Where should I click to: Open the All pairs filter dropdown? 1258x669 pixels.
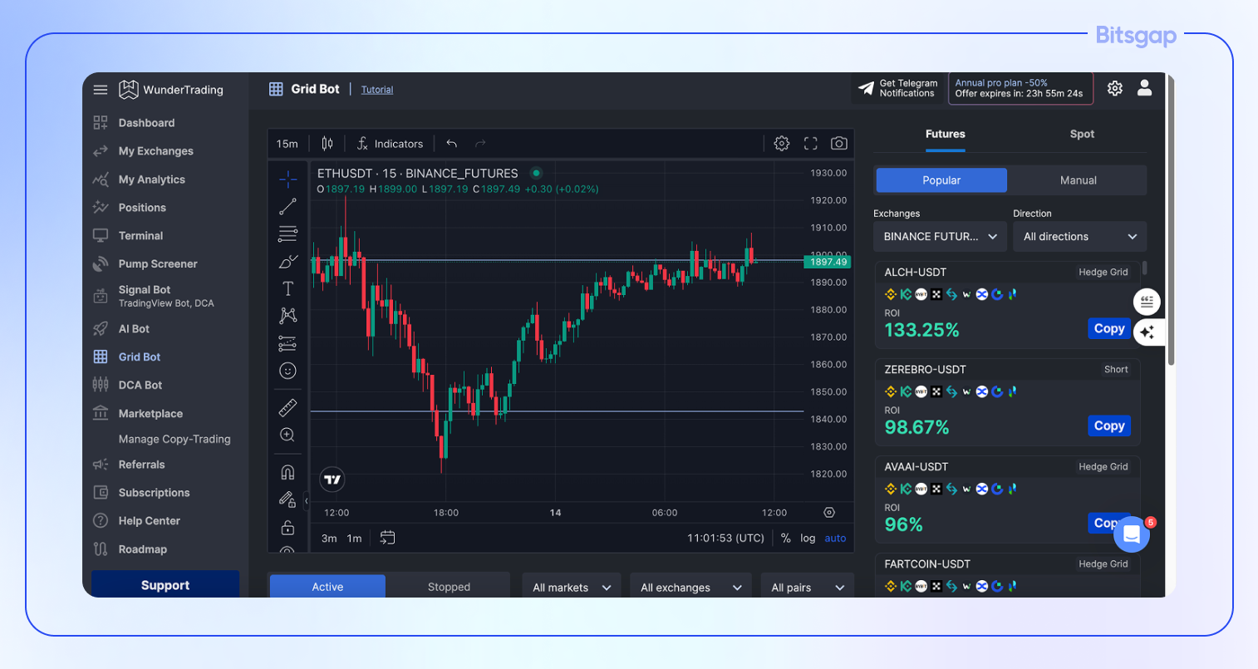click(807, 586)
